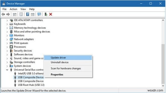Expand the Monitors node

coord(7,36)
